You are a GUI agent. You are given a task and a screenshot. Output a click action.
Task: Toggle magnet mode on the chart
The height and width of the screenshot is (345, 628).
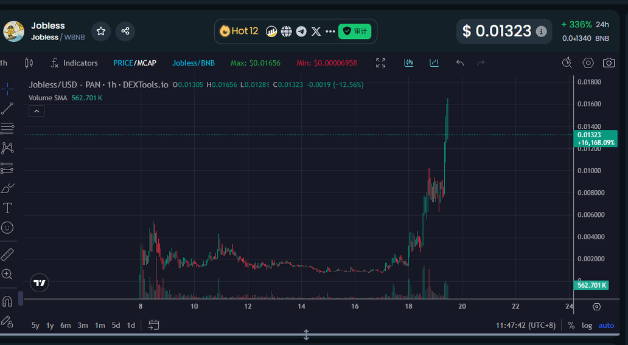(7, 301)
